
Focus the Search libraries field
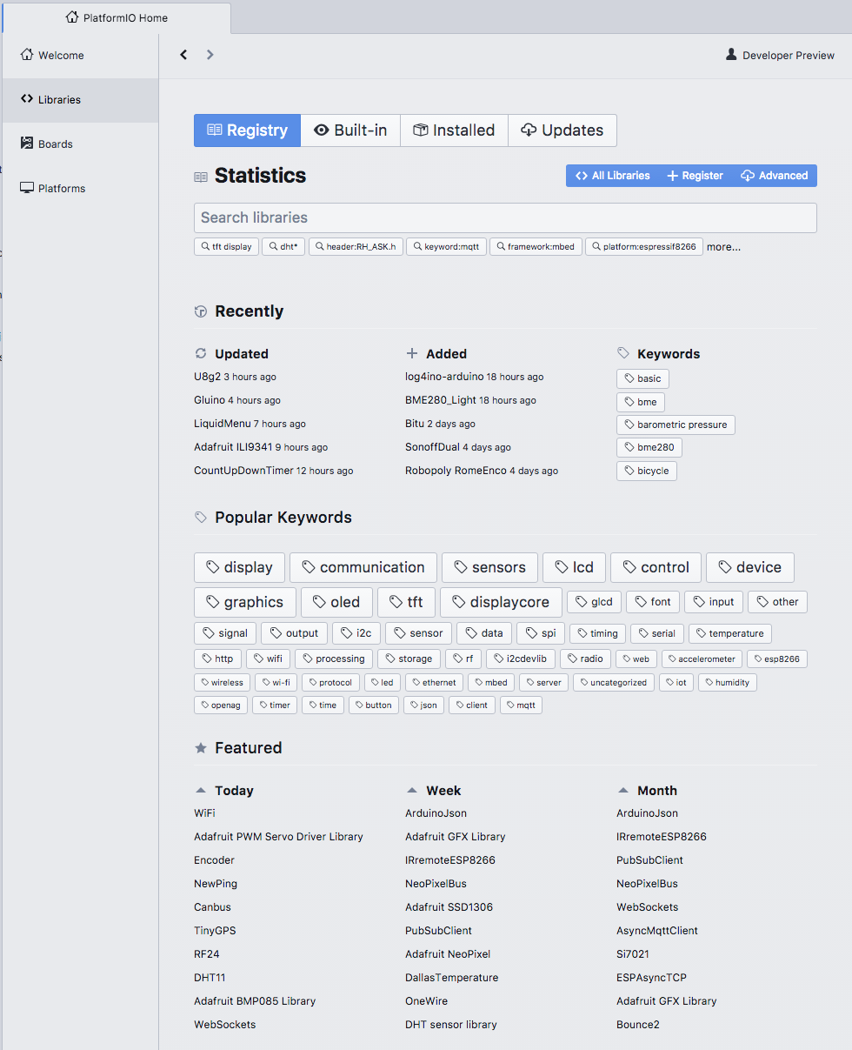click(505, 217)
